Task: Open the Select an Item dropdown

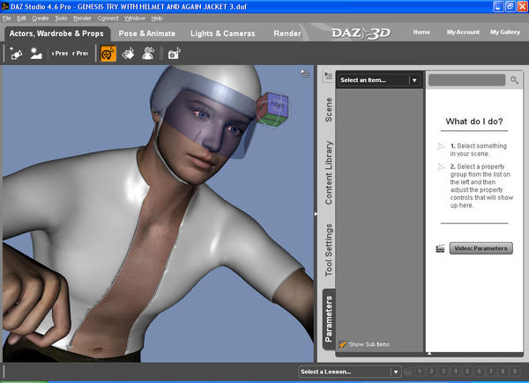Action: pyautogui.click(x=379, y=80)
